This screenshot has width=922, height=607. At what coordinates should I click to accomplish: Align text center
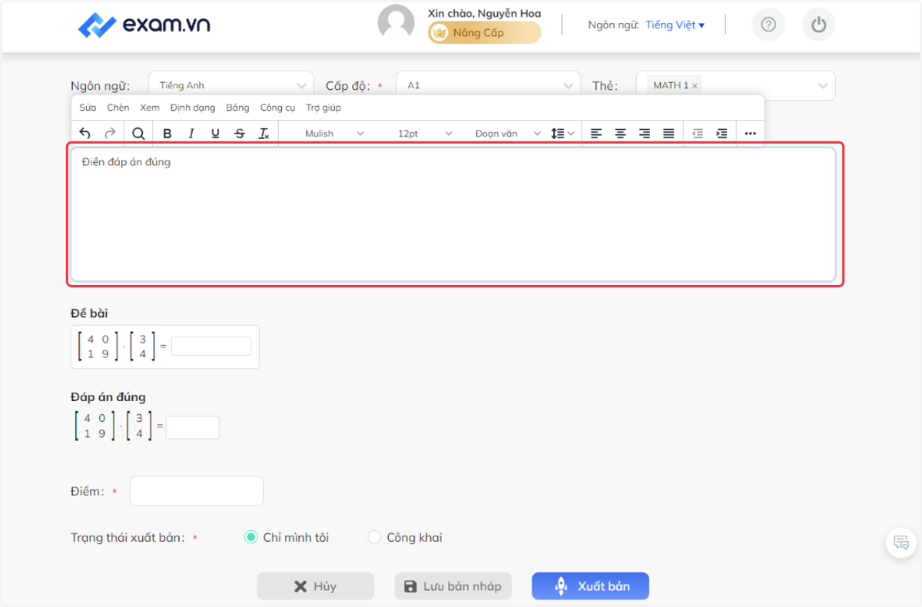click(x=620, y=133)
